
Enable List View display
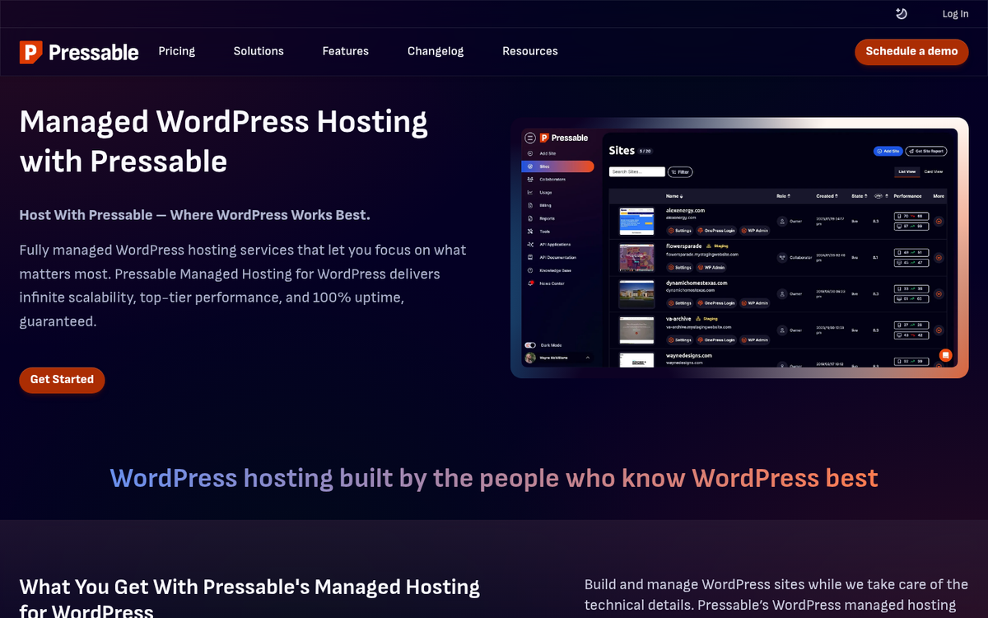[906, 171]
